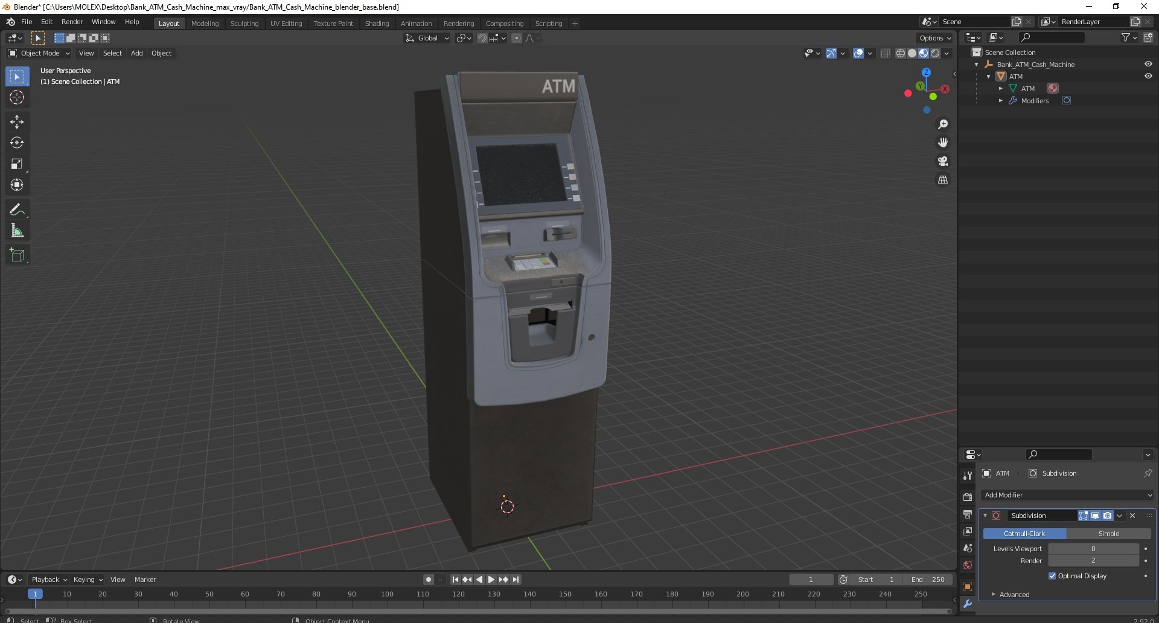Select the Cursor tool in left toolbar
This screenshot has width=1159, height=623.
pos(17,97)
